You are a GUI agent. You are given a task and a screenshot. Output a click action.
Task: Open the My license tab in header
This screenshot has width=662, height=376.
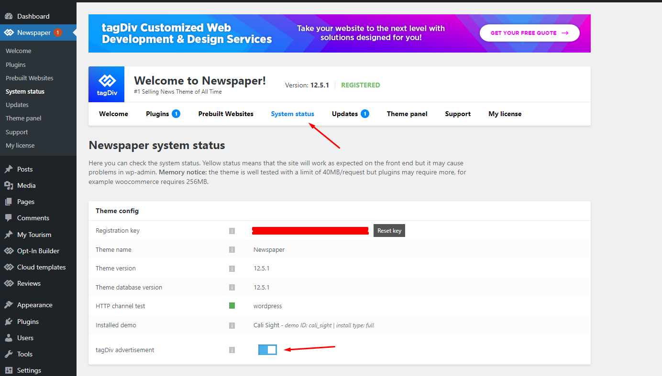pos(505,114)
